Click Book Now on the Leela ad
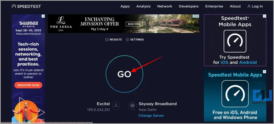Screen dimensions: 274x124 [134, 24]
